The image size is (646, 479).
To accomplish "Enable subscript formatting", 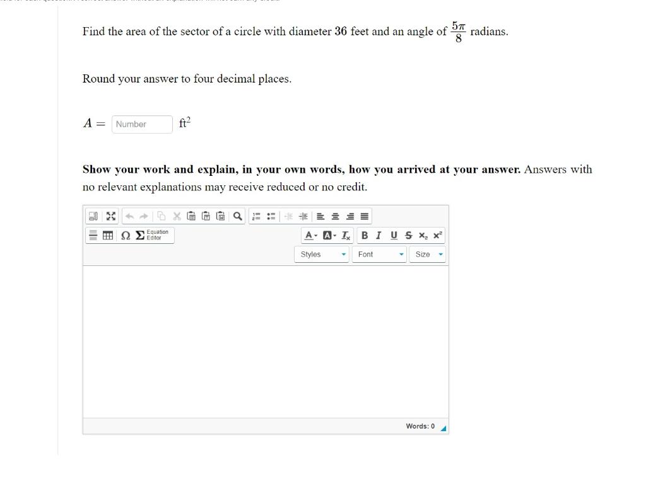I will click(x=423, y=235).
